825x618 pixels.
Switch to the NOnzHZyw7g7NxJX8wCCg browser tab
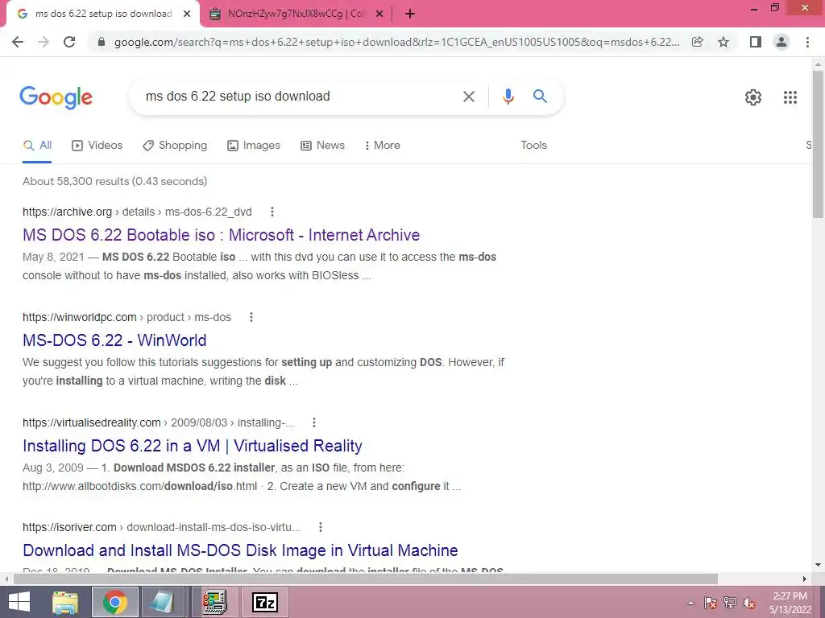pos(296,14)
